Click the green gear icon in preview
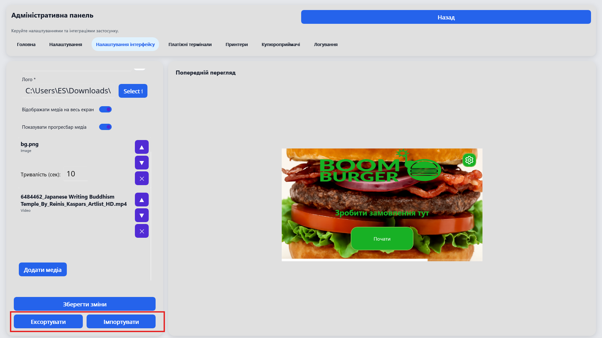Screen dimensions: 602x338 point(469,160)
